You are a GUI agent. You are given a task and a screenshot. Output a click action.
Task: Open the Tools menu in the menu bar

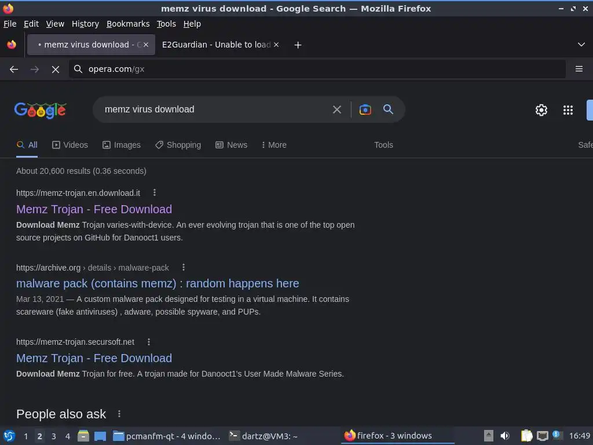click(x=166, y=24)
